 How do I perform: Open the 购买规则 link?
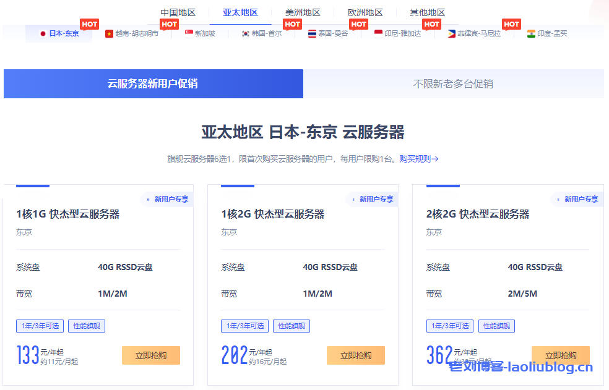(418, 159)
